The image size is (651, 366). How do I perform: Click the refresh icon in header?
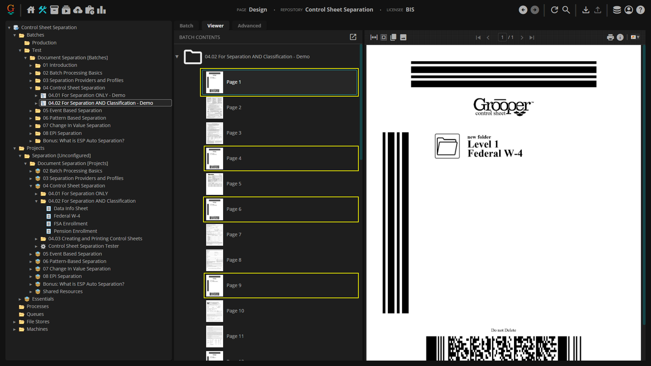pyautogui.click(x=554, y=10)
